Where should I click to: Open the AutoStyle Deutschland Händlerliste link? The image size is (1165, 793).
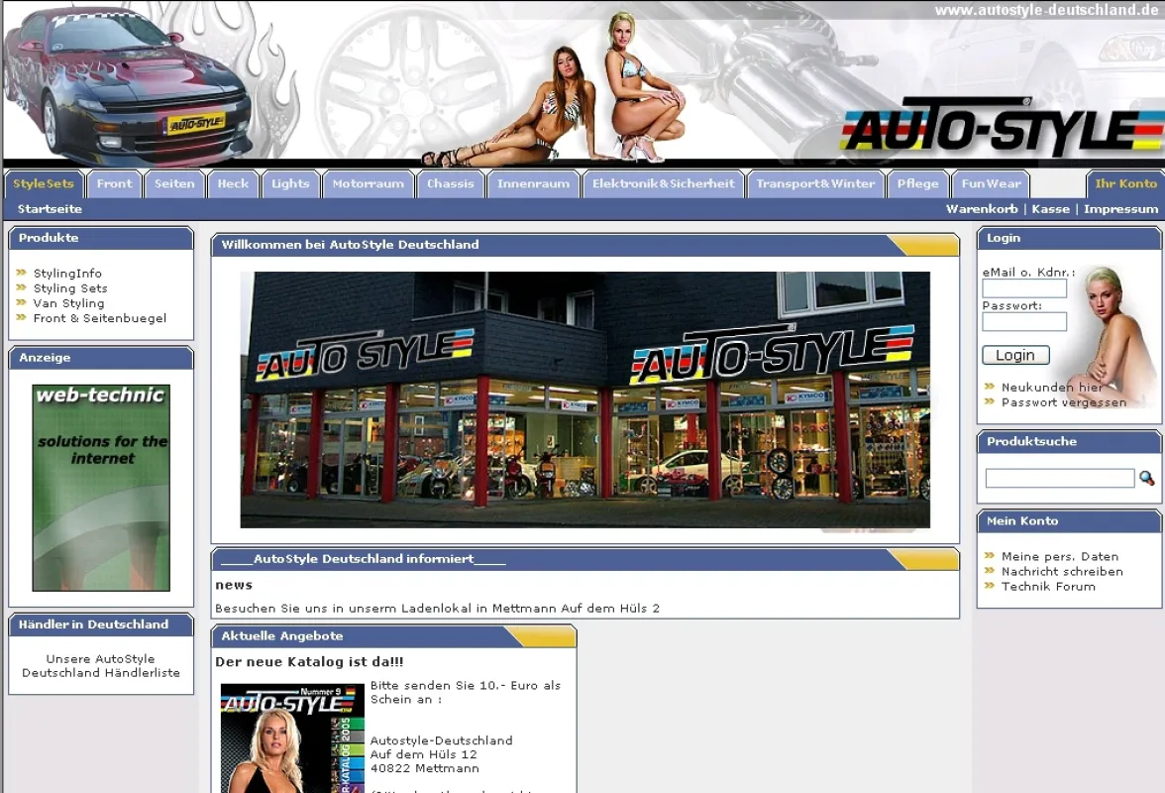pos(101,666)
